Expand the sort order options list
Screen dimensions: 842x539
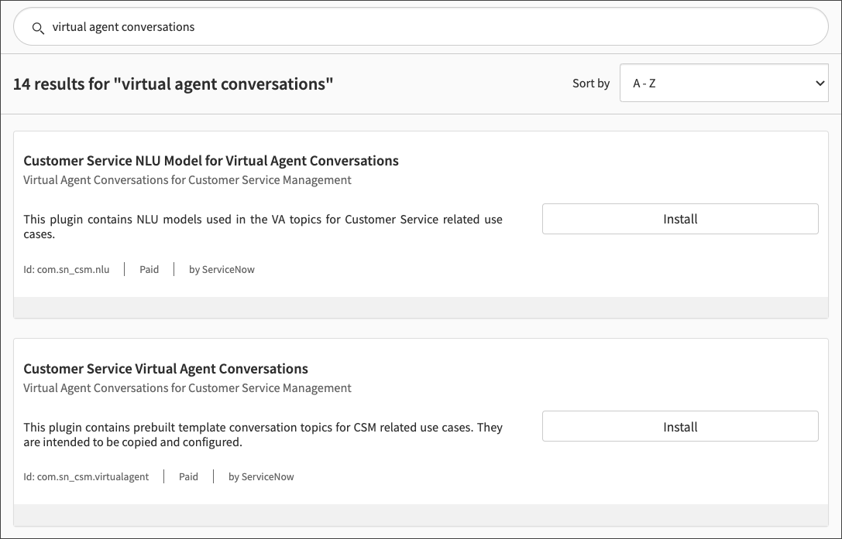pyautogui.click(x=724, y=83)
